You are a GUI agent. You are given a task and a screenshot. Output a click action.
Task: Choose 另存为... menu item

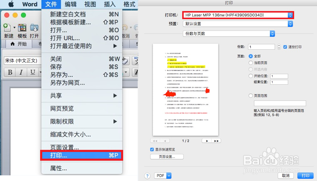coord(82,75)
